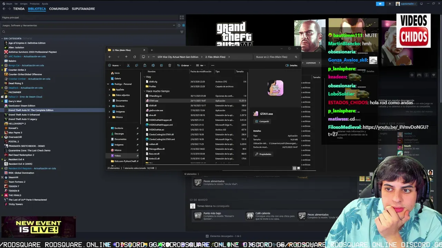Open 'Elementos descargados' downloads bar
442x248 pixels.
tap(223, 236)
